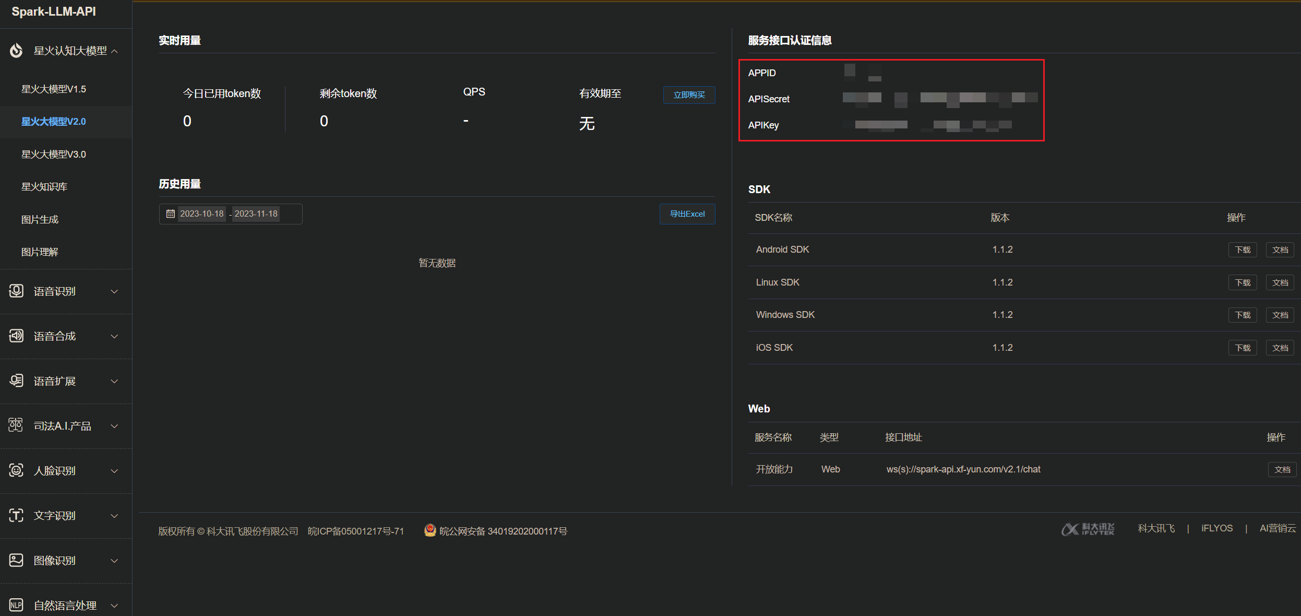Click the judicial AI scales icon

pos(16,425)
